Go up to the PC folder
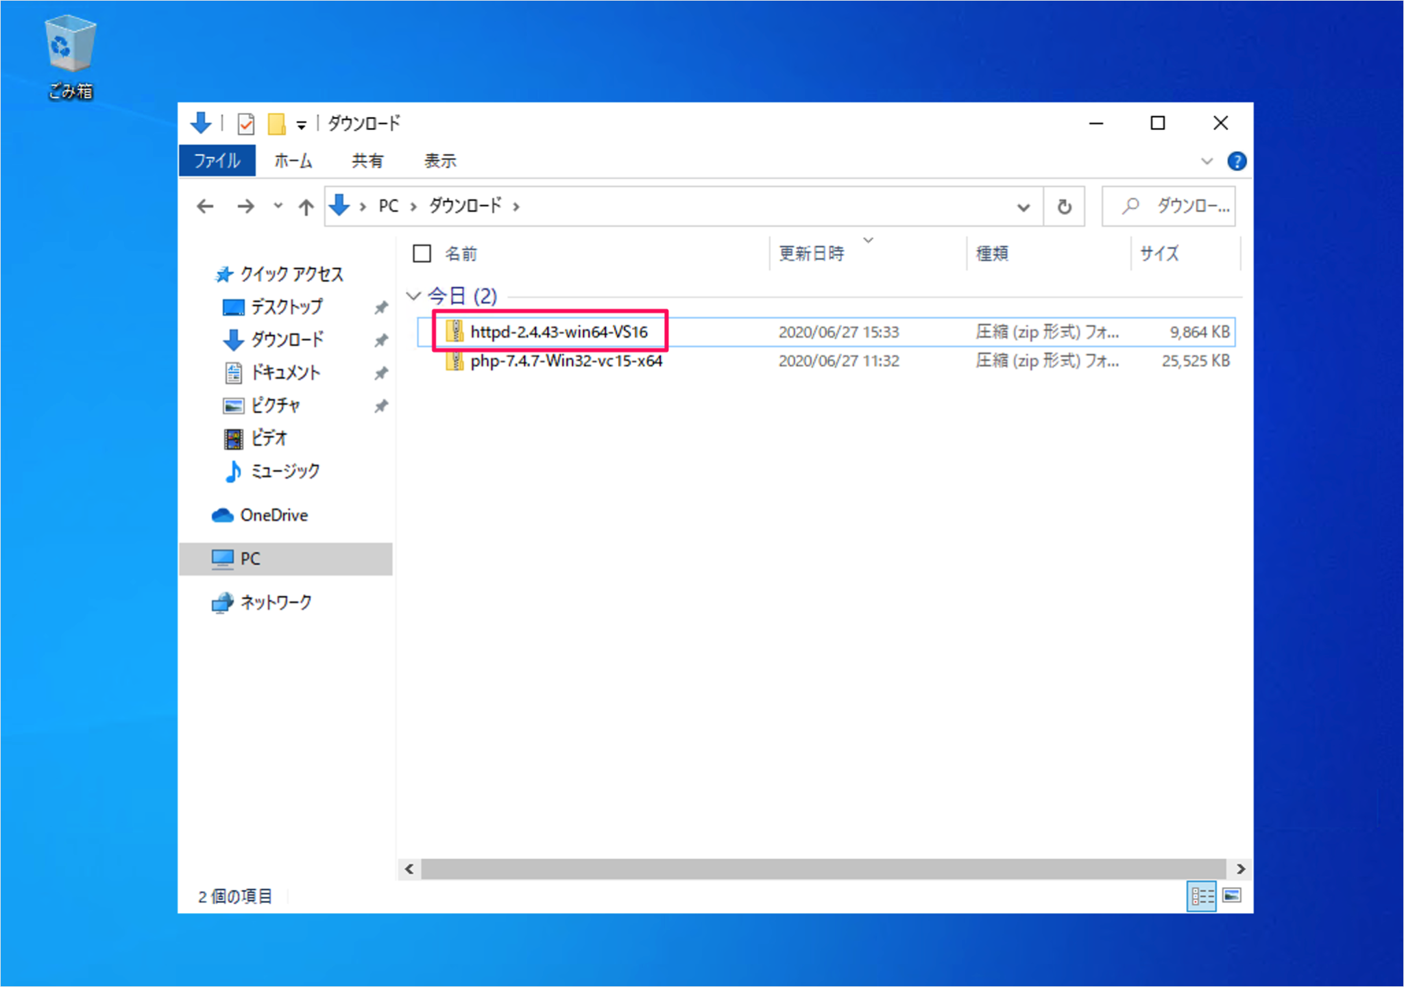Viewport: 1404px width, 987px height. tap(305, 206)
